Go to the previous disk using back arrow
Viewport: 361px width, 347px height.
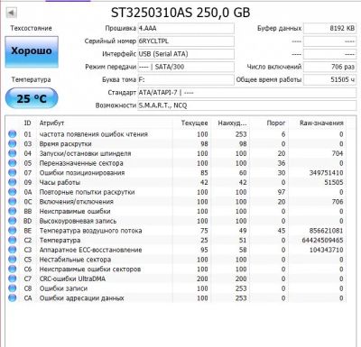[x=11, y=13]
